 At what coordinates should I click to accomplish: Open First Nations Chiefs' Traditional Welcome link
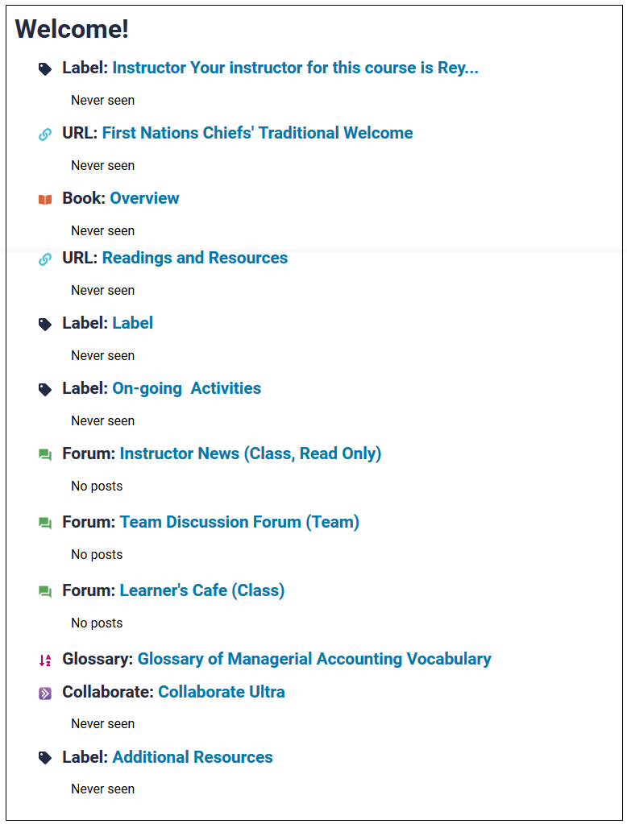pyautogui.click(x=257, y=133)
